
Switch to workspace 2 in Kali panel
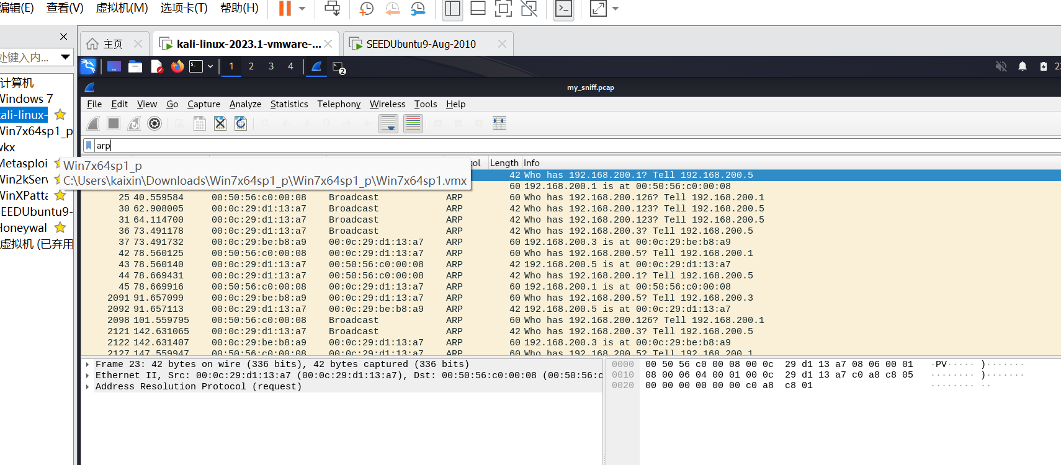(251, 66)
